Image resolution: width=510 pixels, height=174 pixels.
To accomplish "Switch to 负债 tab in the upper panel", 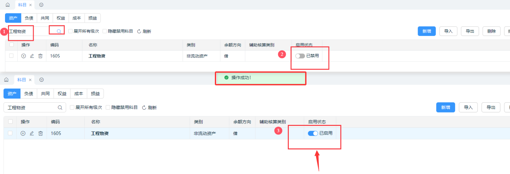I will point(29,18).
